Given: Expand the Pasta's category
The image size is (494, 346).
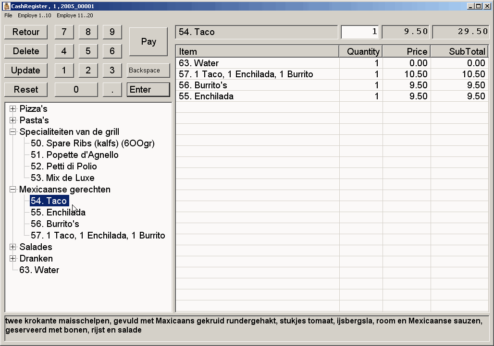Looking at the screenshot, I should coord(12,120).
